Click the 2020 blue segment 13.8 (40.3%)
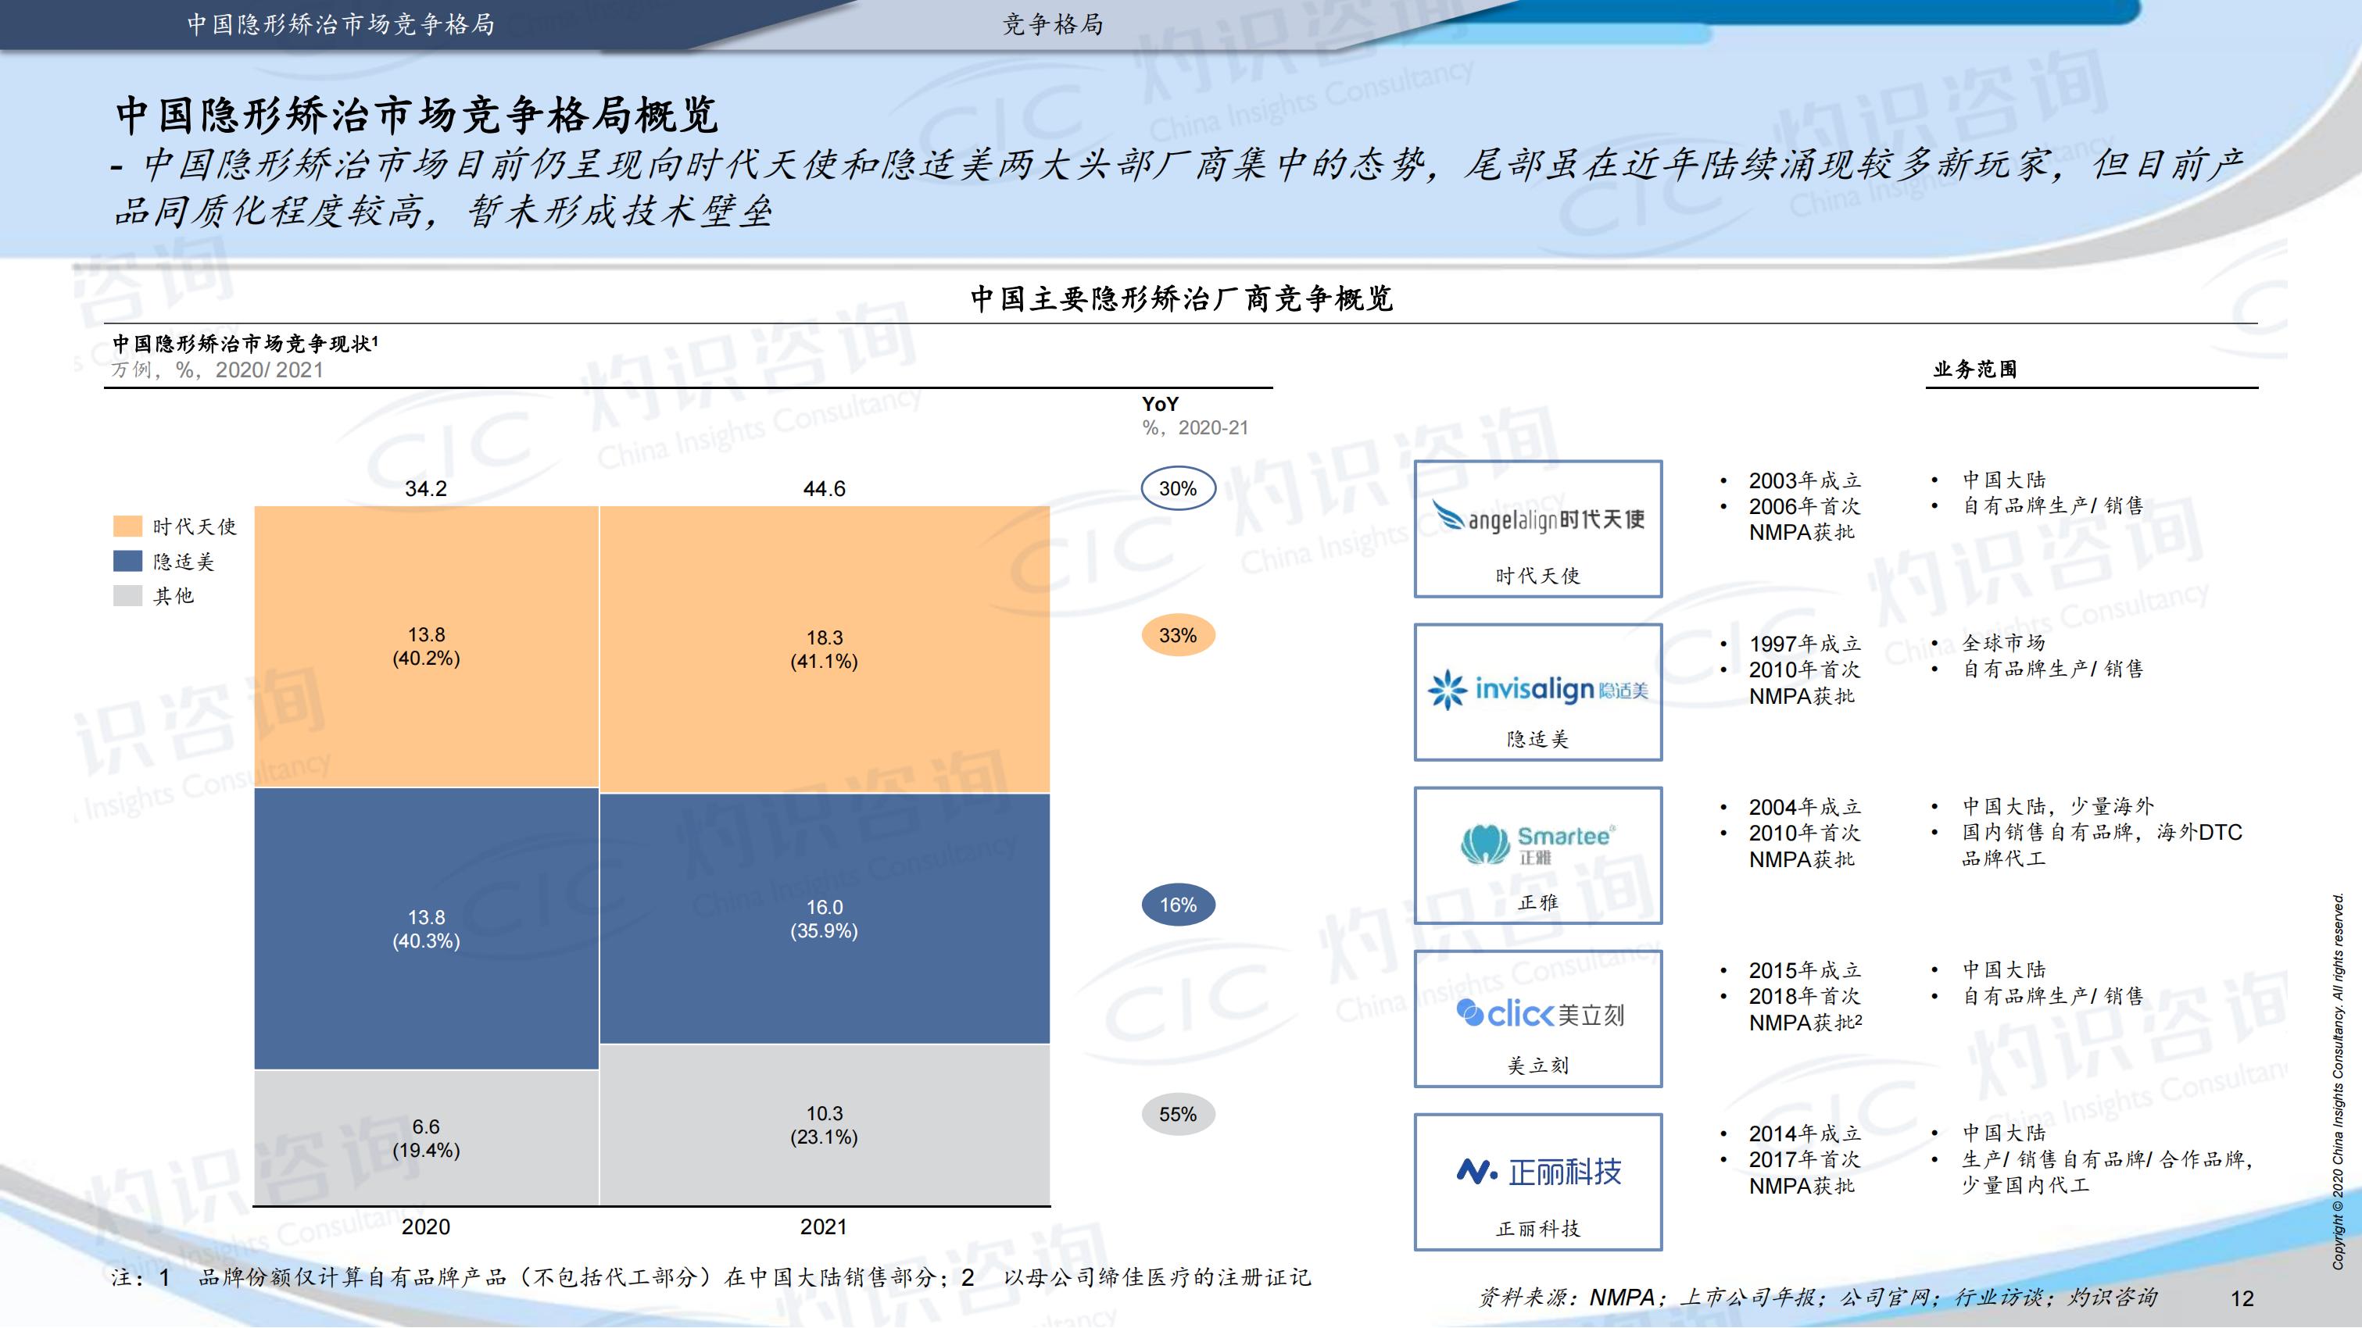 point(427,928)
